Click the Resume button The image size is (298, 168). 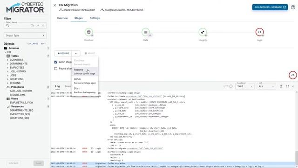pos(63,53)
